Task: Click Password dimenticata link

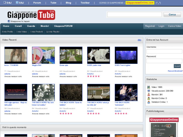Action: tap(175, 71)
